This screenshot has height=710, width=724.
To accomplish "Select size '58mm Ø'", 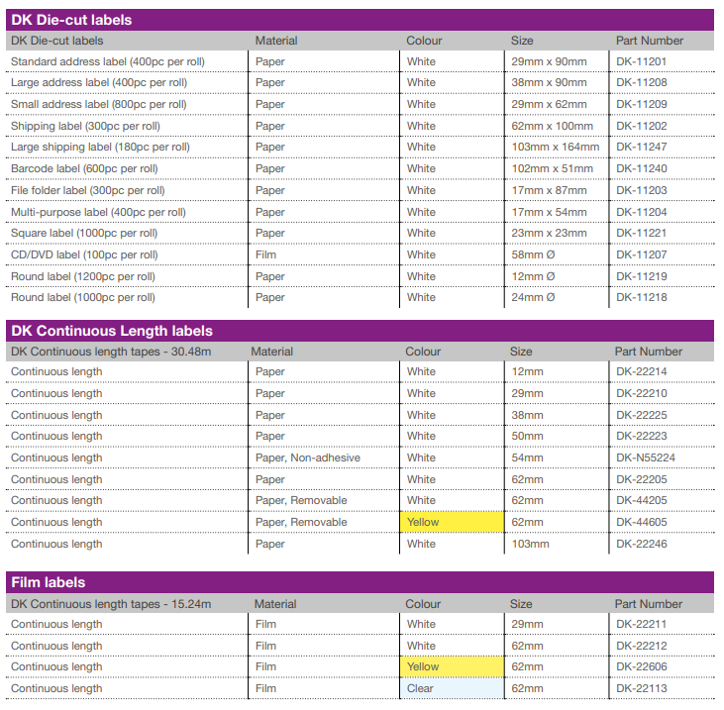I will coord(533,254).
